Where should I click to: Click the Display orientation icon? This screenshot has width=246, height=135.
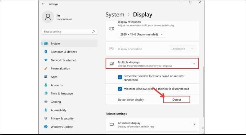pos(112,49)
